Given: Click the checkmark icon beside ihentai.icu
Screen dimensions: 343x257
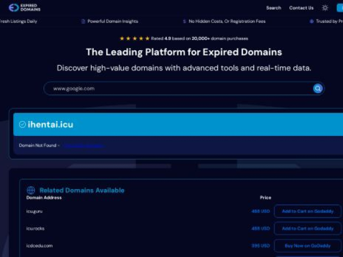Looking at the screenshot, I should coord(22,125).
